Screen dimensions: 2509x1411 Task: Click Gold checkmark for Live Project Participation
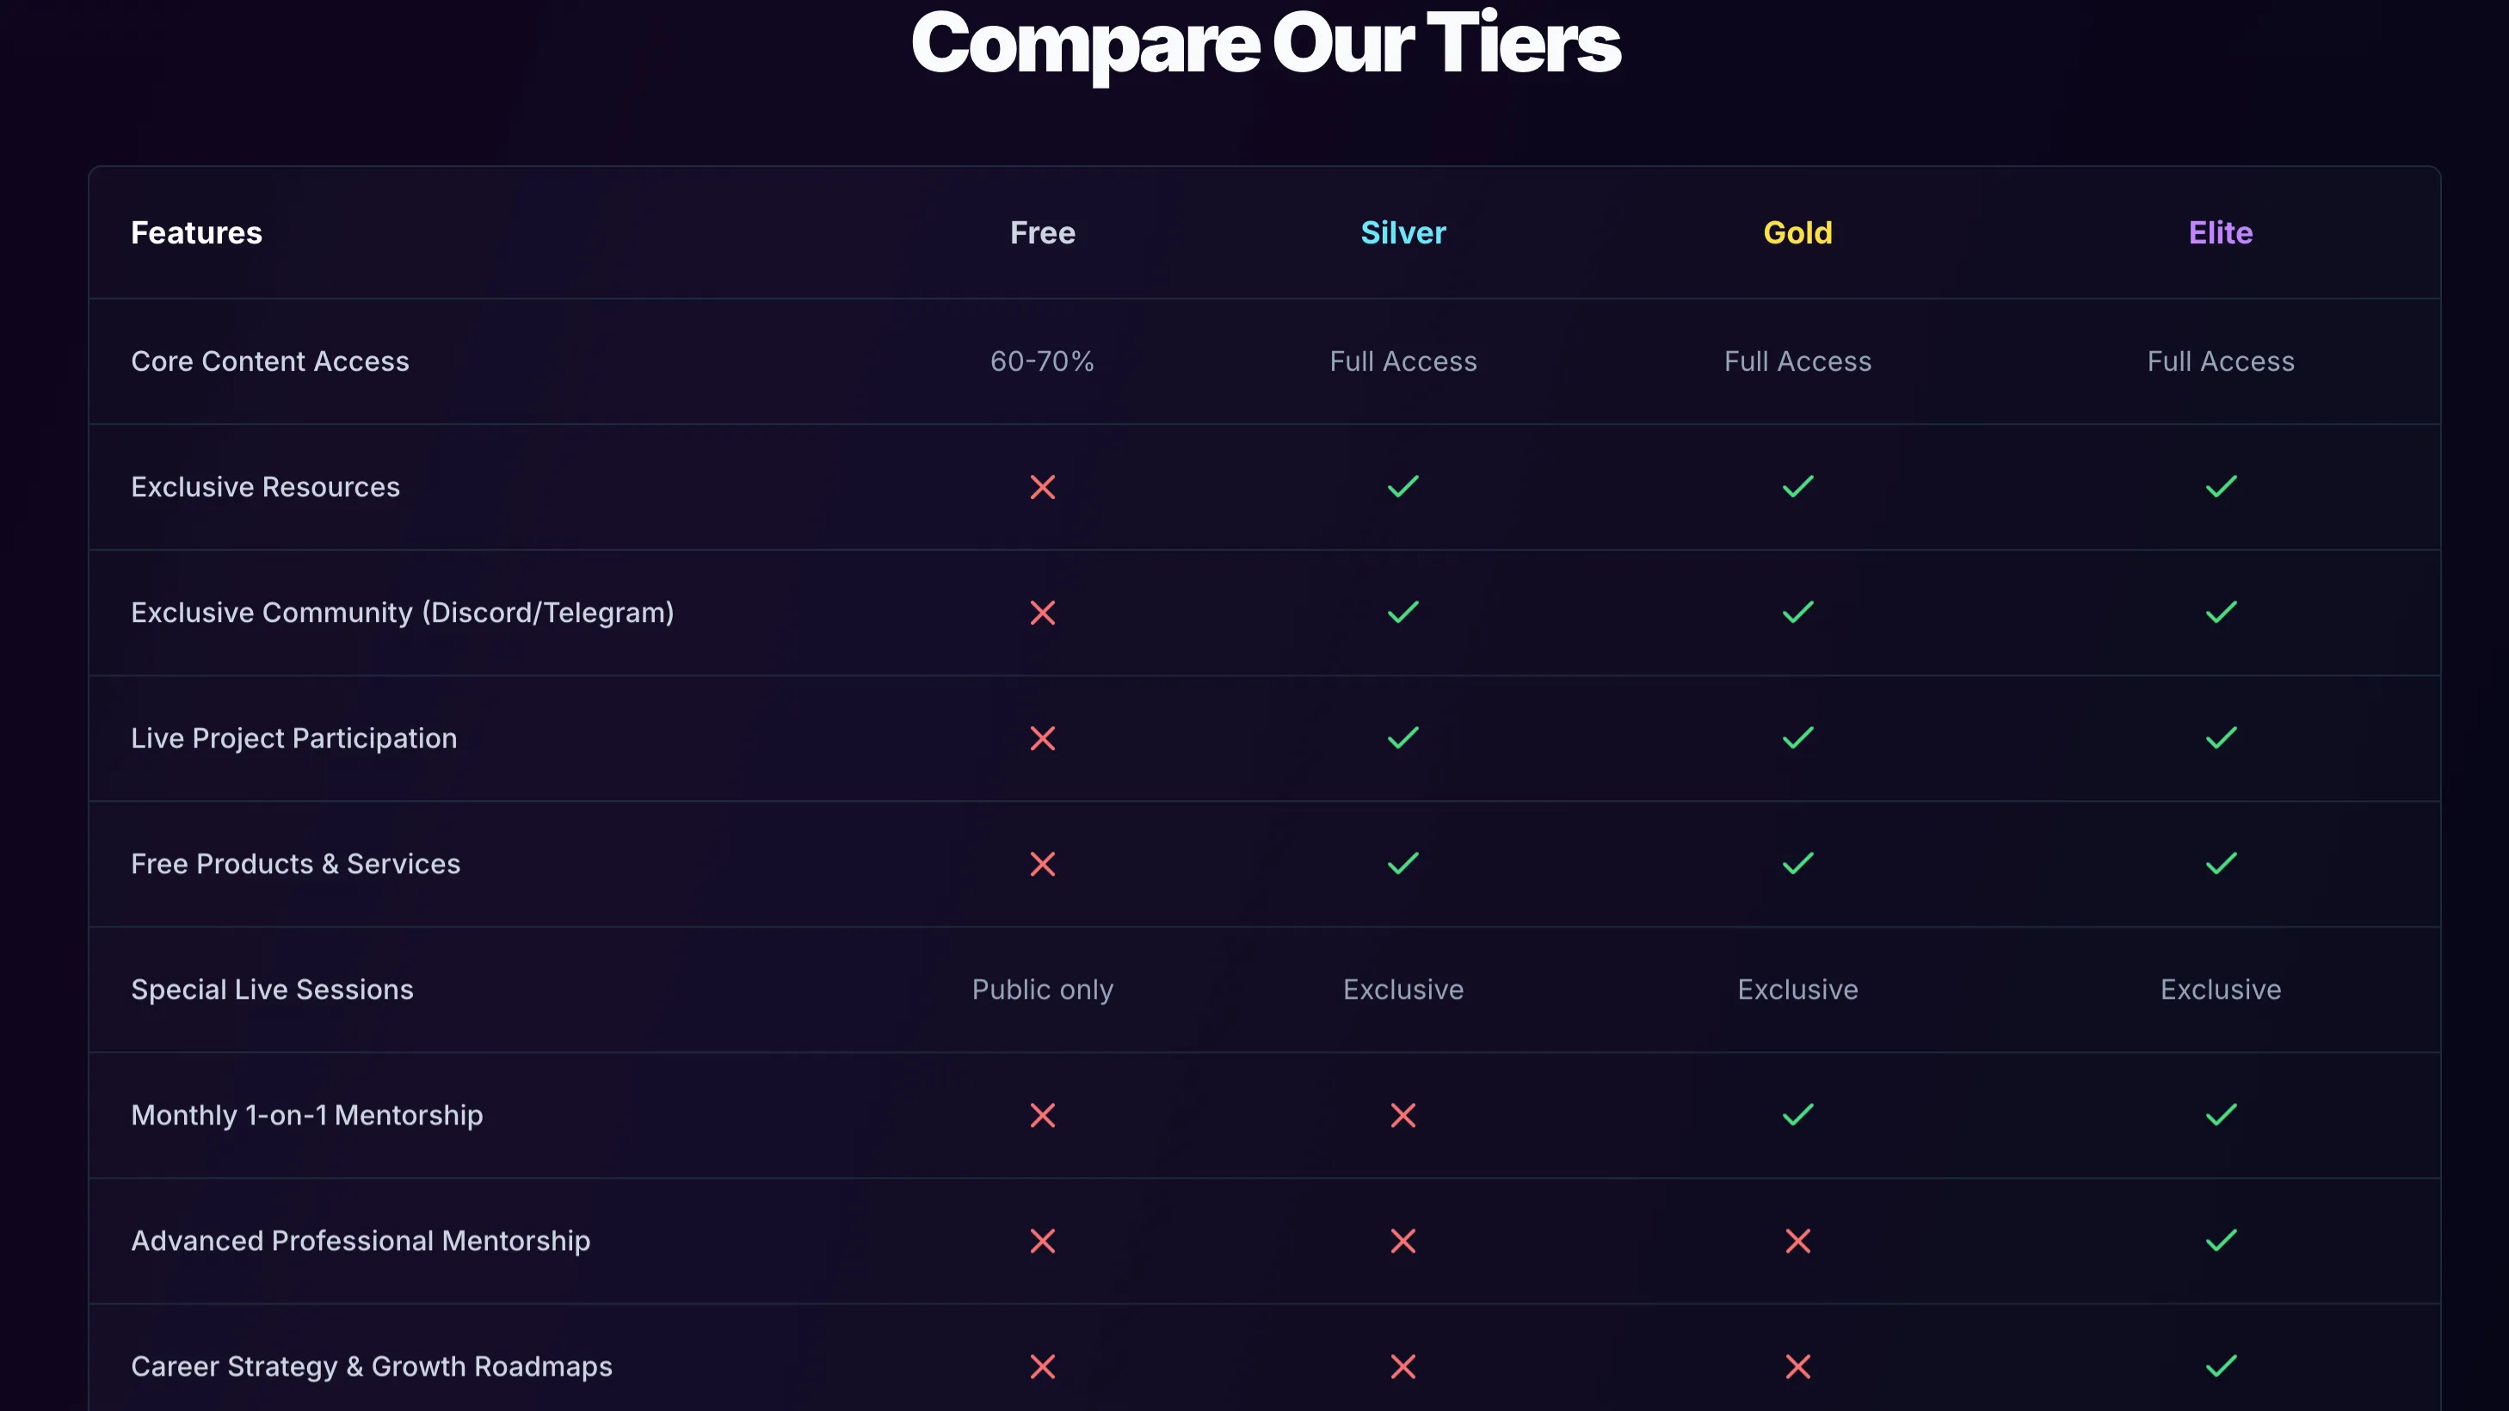pyautogui.click(x=1797, y=738)
